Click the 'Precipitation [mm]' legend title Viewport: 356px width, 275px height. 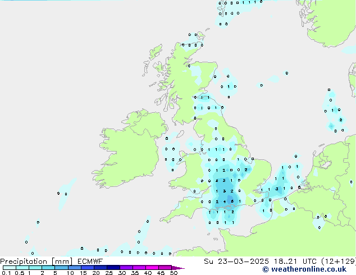coord(36,262)
